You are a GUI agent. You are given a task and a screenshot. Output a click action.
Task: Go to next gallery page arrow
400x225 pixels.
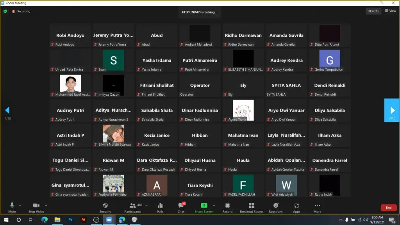tap(392, 110)
